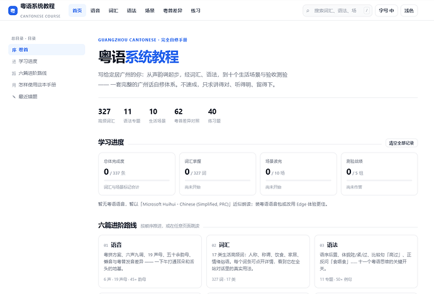
Task: Click the 11 语法专题 statistic
Action: pos(131,115)
